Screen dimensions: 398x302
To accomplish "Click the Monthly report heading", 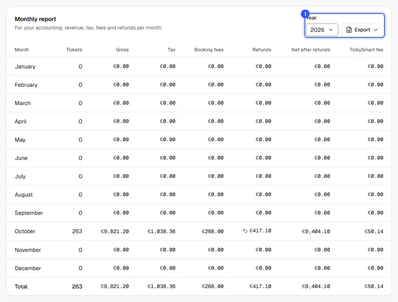I will tap(35, 19).
